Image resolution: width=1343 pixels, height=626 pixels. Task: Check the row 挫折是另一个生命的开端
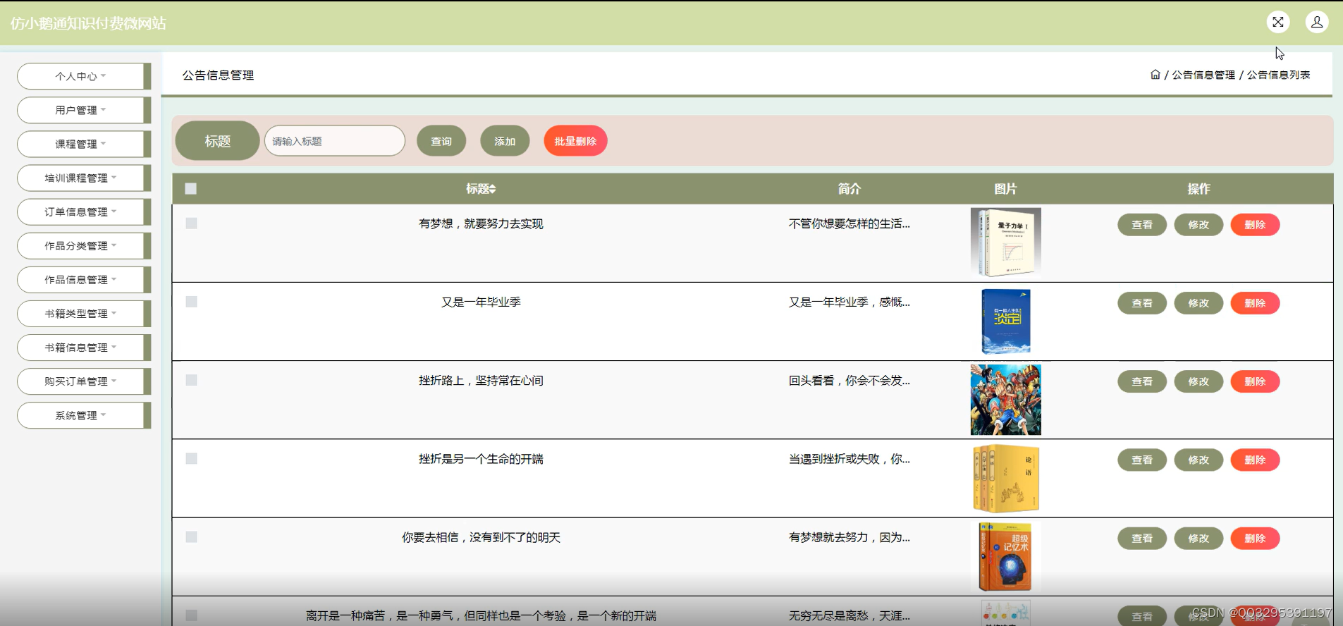191,459
